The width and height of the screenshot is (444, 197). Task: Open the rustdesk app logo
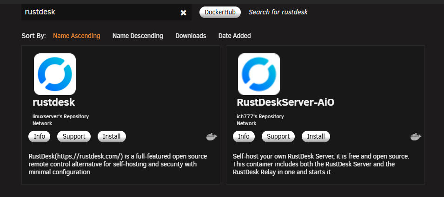pyautogui.click(x=55, y=74)
